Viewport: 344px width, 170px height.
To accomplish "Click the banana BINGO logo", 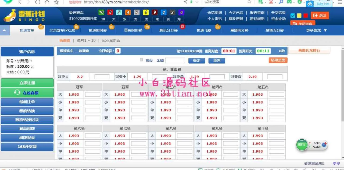I will (24, 16).
